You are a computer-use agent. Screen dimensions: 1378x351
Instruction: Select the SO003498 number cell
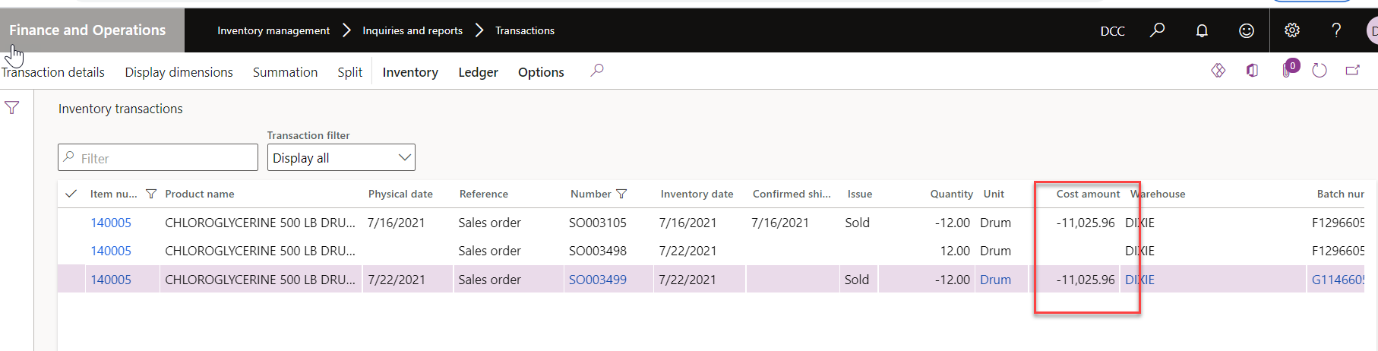[598, 251]
